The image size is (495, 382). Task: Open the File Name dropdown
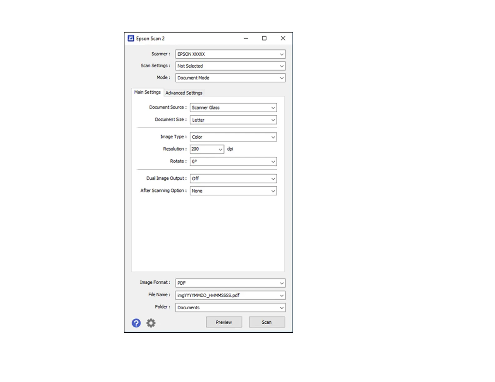[230, 295]
